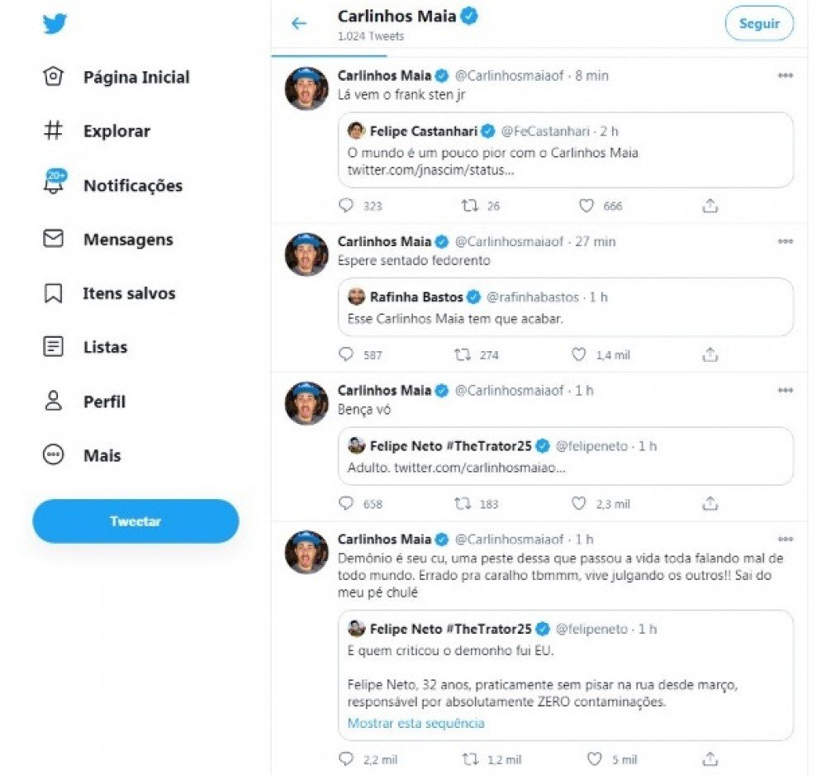Open more options on the 8 min tweet
Viewport: 826px width, 775px height.
(786, 75)
